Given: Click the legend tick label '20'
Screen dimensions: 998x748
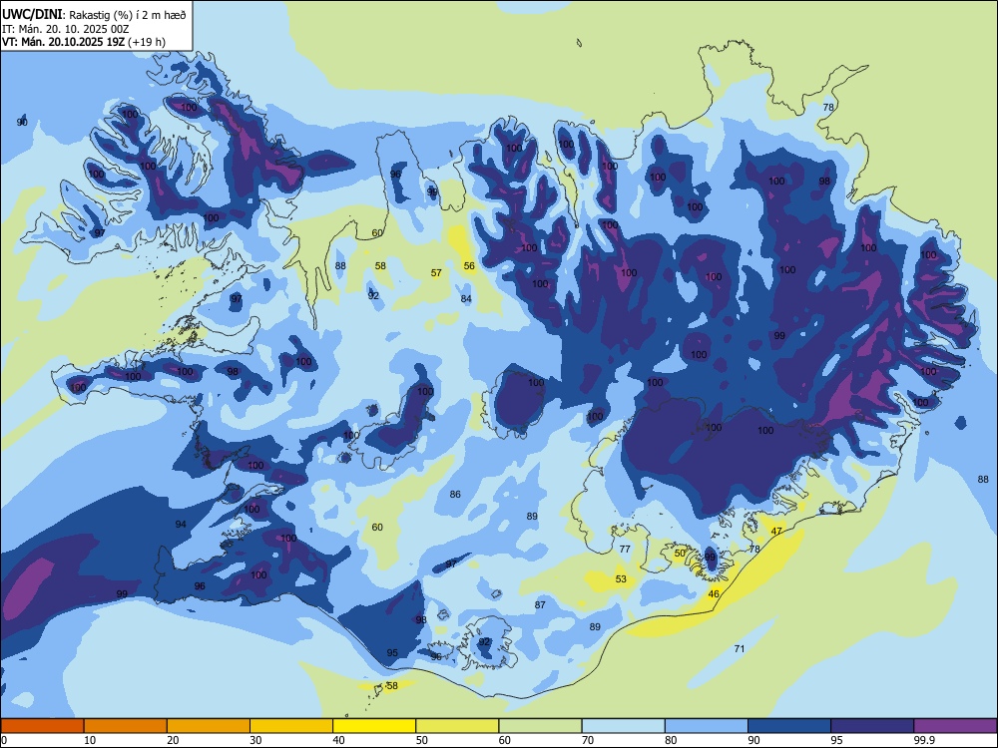Looking at the screenshot, I should (x=173, y=740).
